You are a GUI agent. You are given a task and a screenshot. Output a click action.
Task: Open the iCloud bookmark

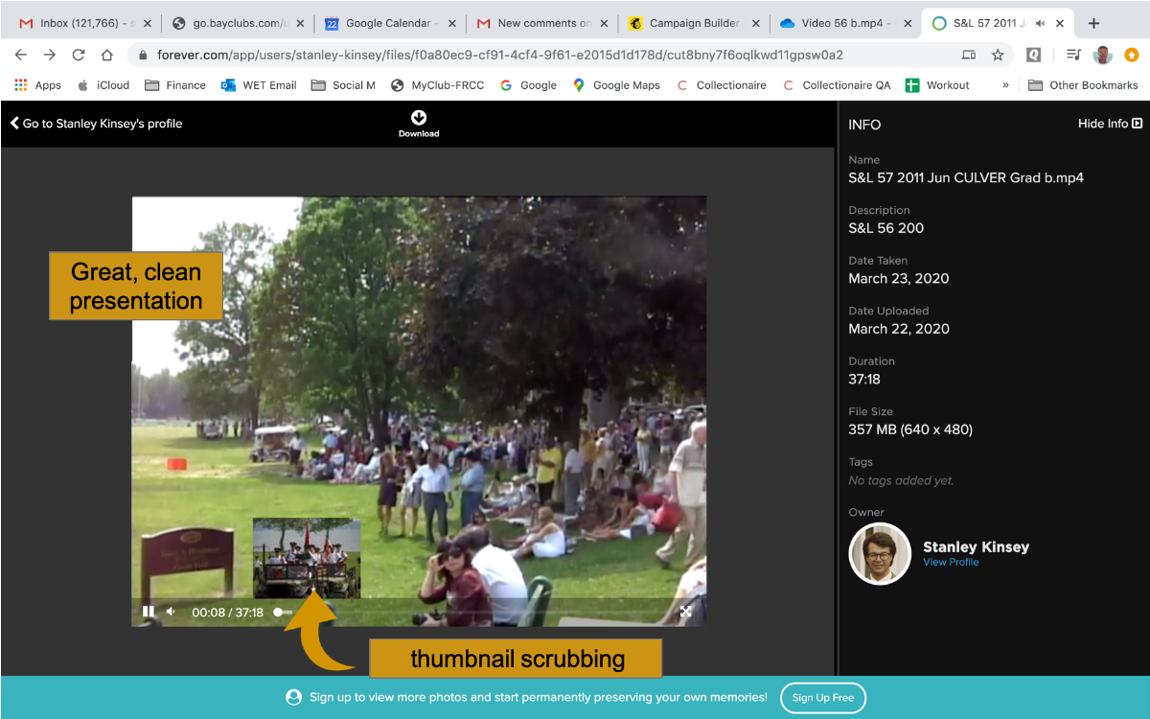tap(103, 85)
